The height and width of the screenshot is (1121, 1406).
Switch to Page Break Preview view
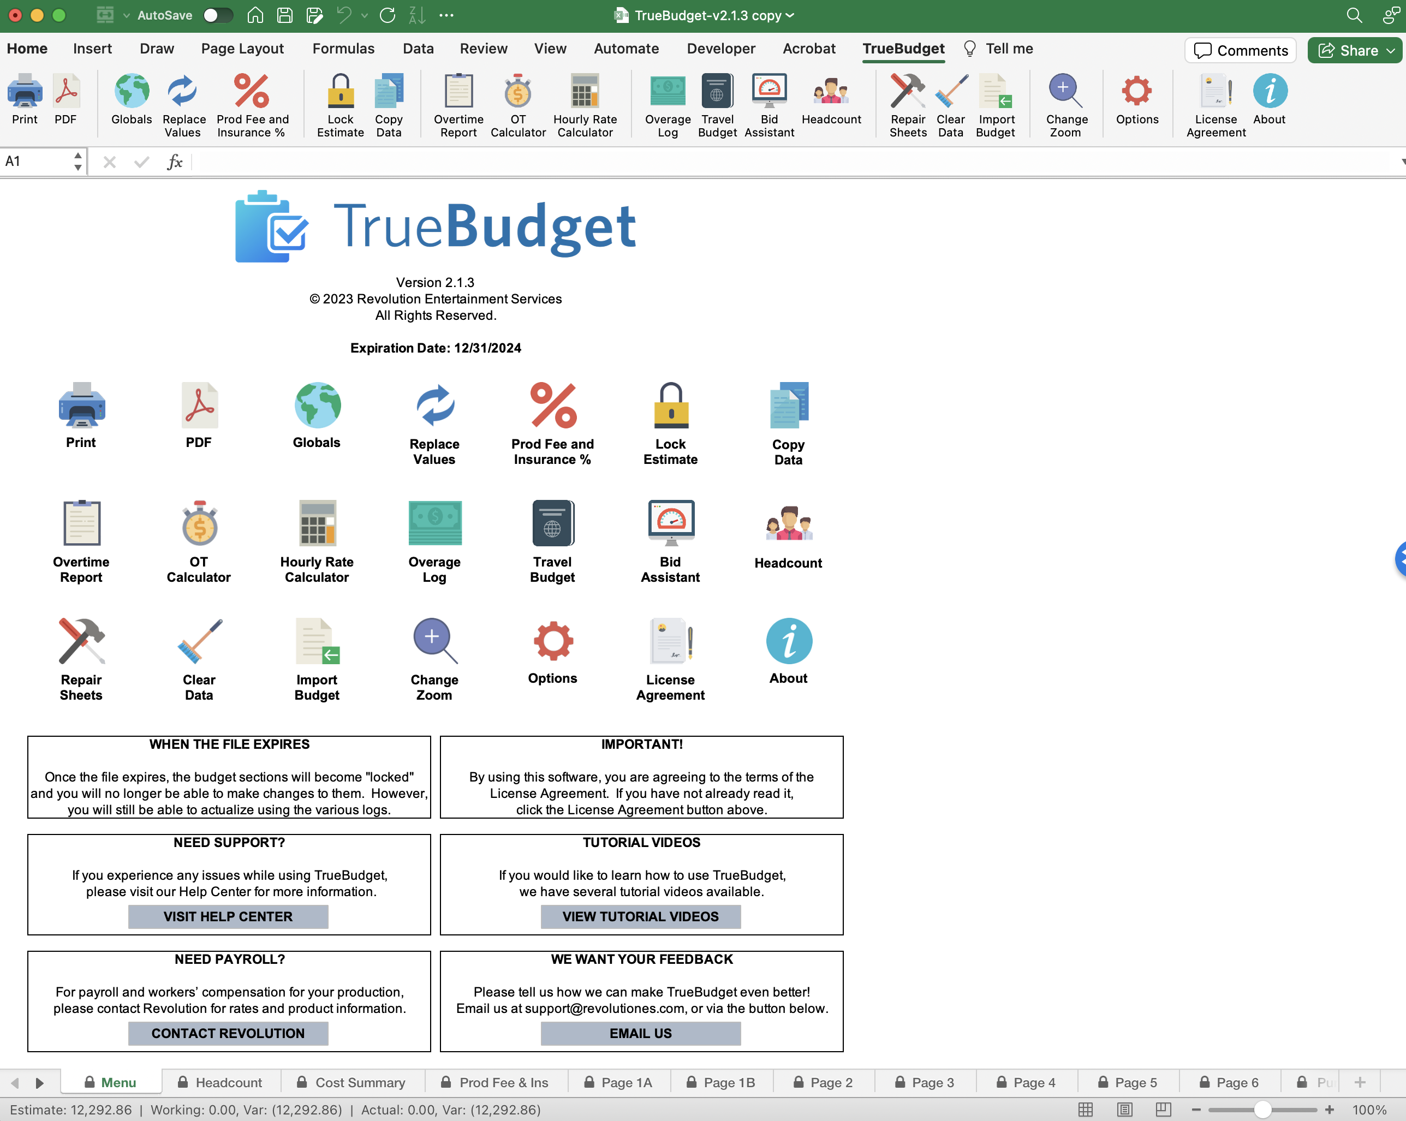[1163, 1109]
